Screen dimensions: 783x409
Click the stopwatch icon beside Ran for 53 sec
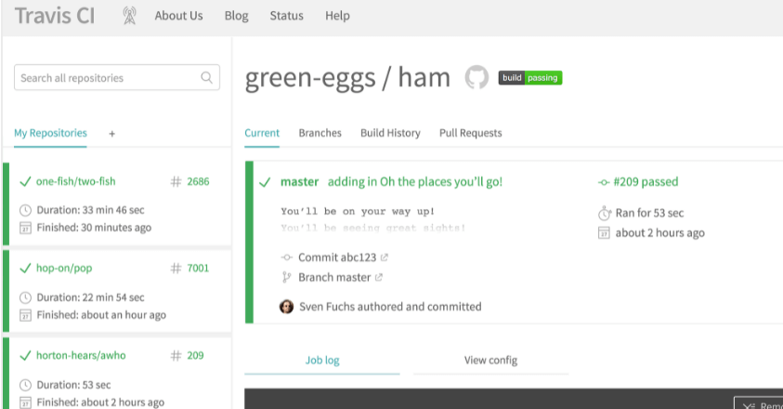coord(605,214)
